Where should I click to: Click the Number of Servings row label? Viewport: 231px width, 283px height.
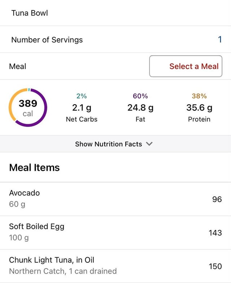(47, 40)
